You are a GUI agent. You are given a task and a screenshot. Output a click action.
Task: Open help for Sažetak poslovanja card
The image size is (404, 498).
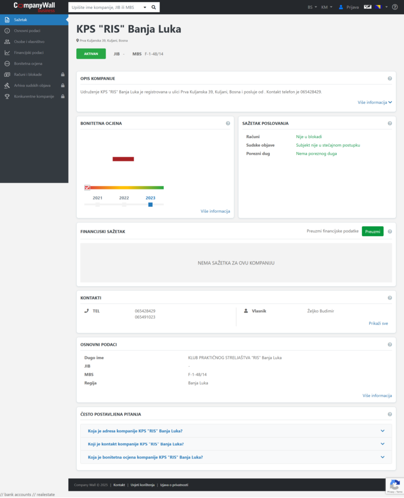390,123
